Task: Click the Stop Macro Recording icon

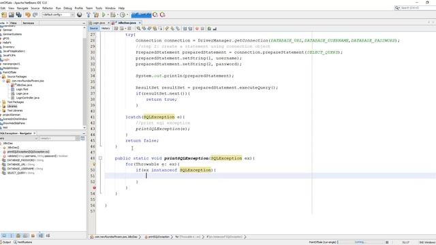Action: (202, 29)
